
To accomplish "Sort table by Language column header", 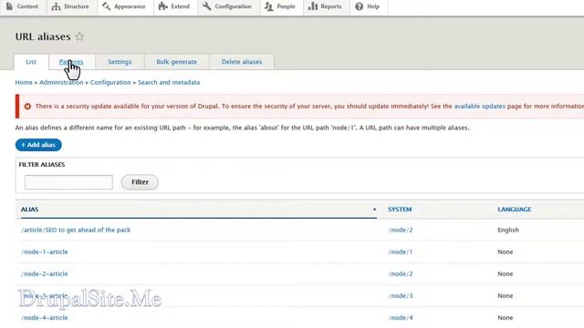I will pyautogui.click(x=515, y=210).
